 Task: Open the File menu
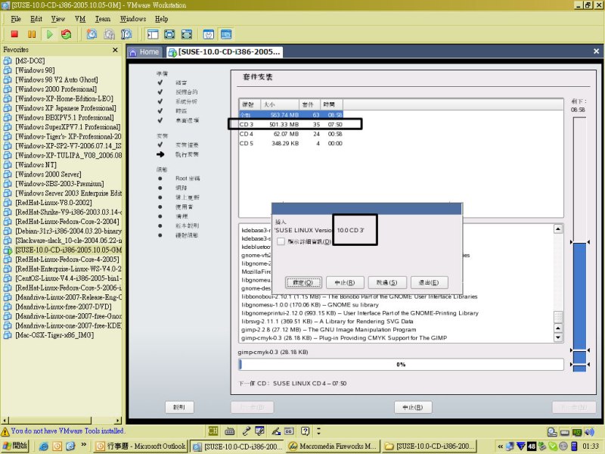(x=16, y=19)
